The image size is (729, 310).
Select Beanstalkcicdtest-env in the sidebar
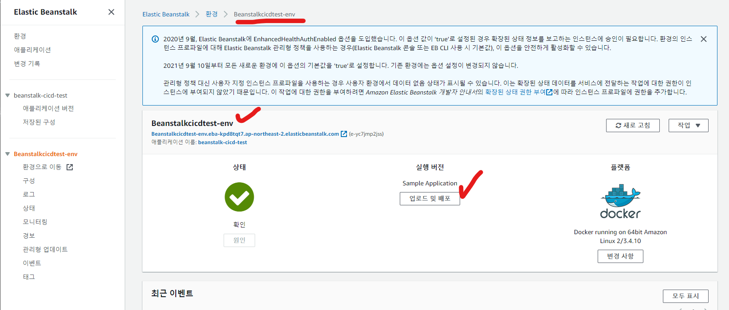[x=46, y=154]
